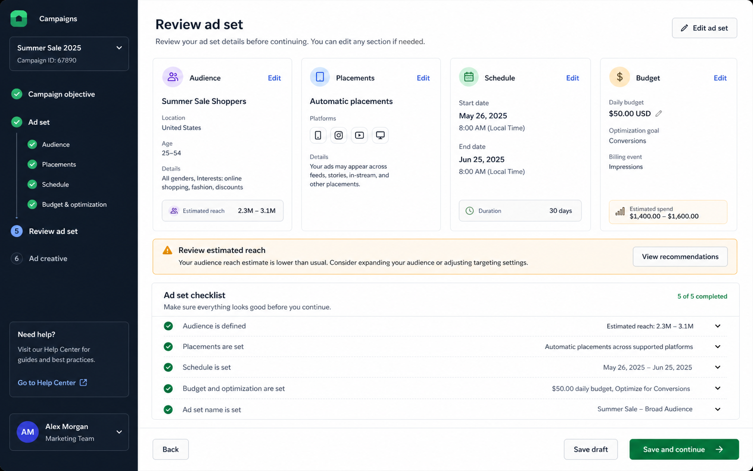Expand the Audience is defined row chevron
Viewport: 753px width, 471px height.
[718, 326]
